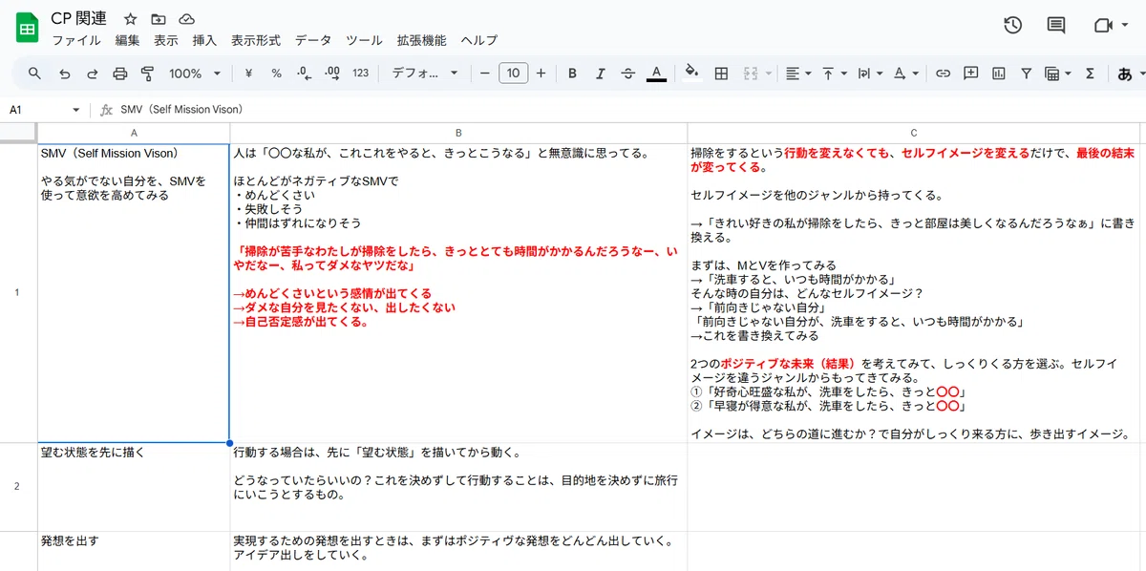This screenshot has width=1146, height=571.
Task: Toggle italic formatting
Action: [600, 74]
